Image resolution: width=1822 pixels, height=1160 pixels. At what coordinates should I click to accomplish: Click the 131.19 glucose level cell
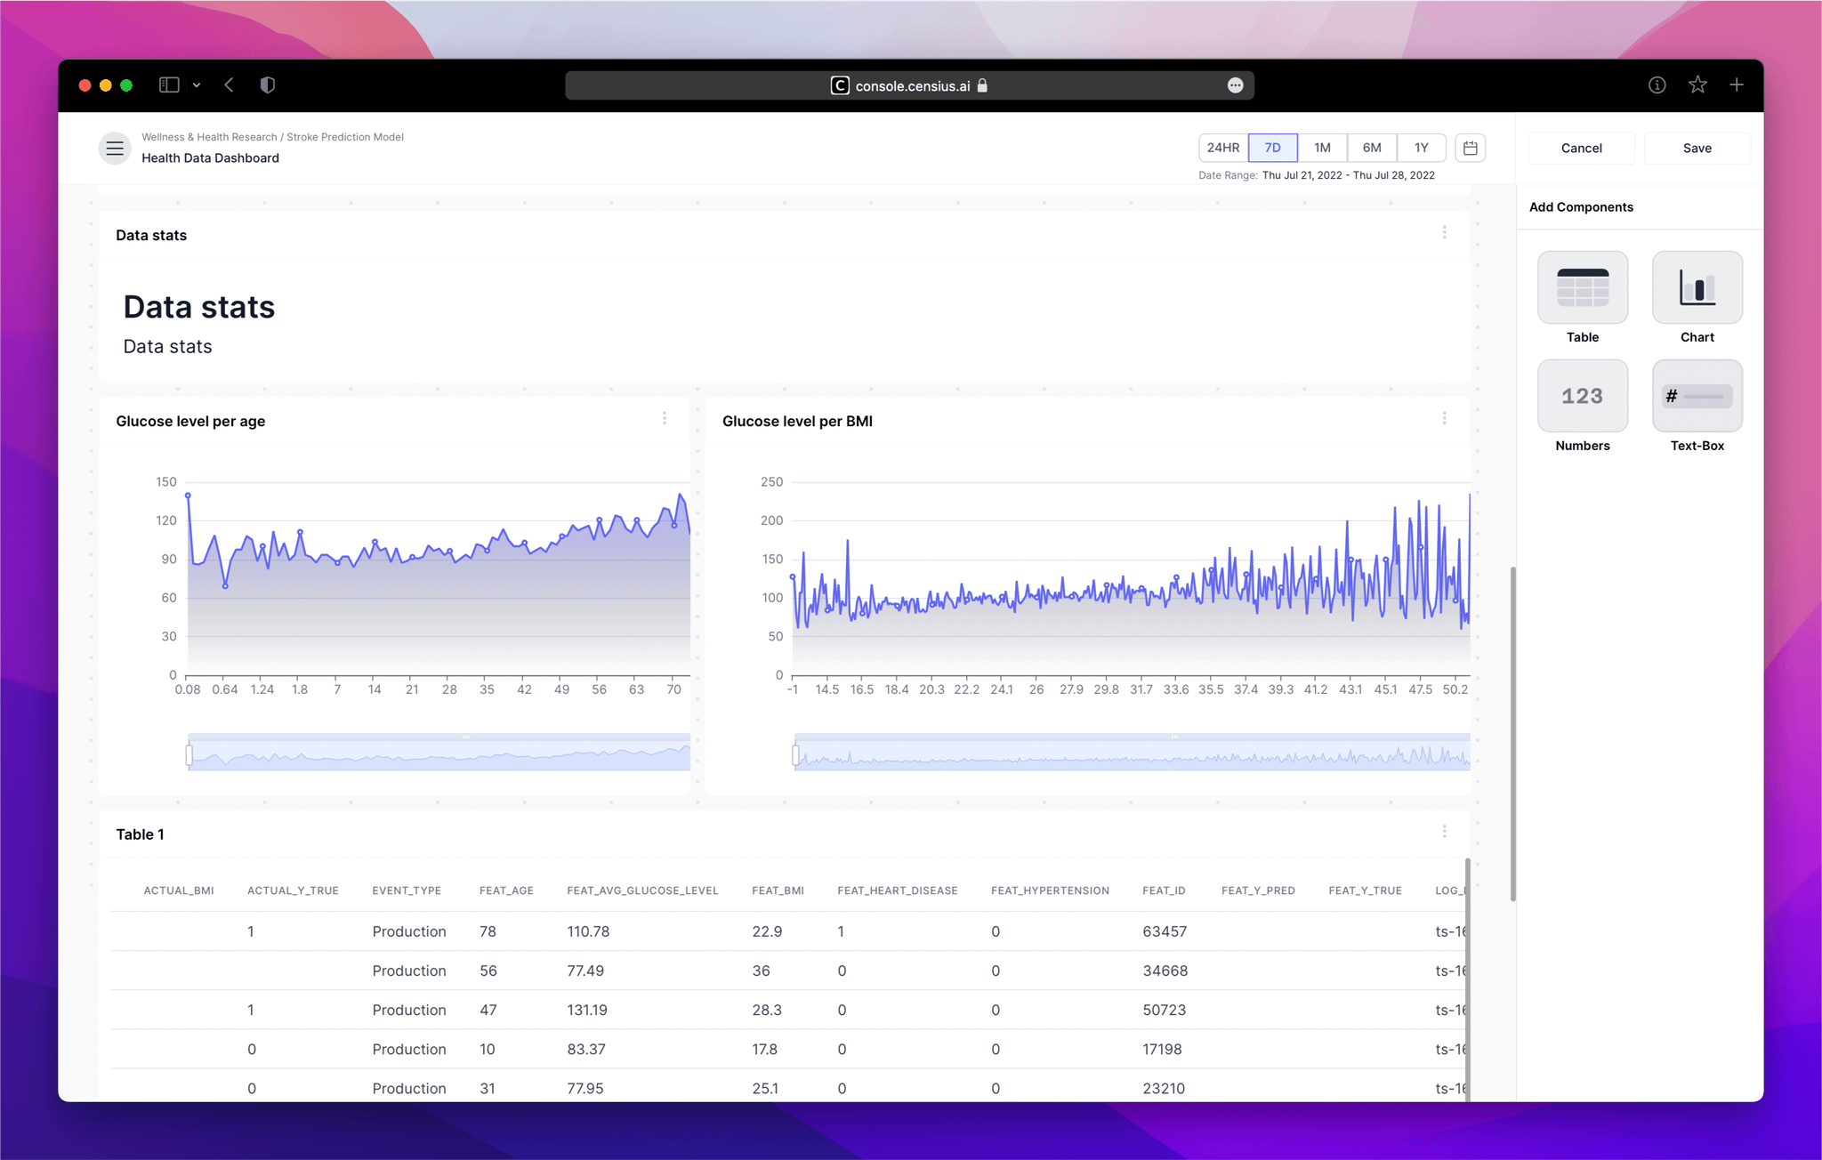pos(587,1010)
